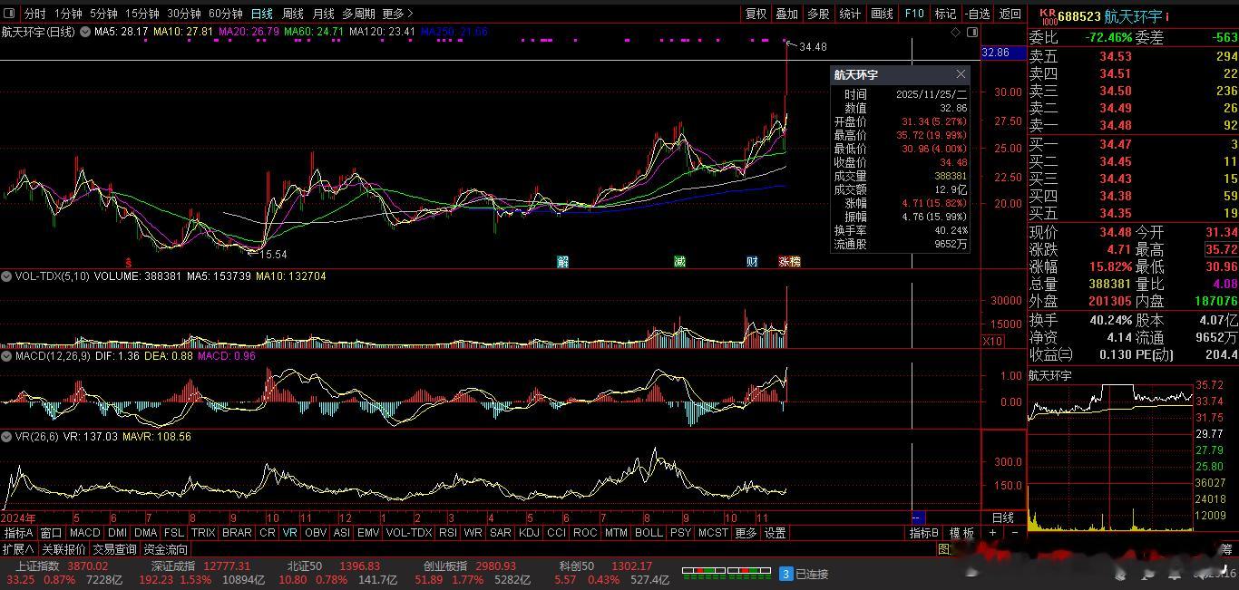
Task: Switch to 月线 monthly chart
Action: [x=323, y=14]
